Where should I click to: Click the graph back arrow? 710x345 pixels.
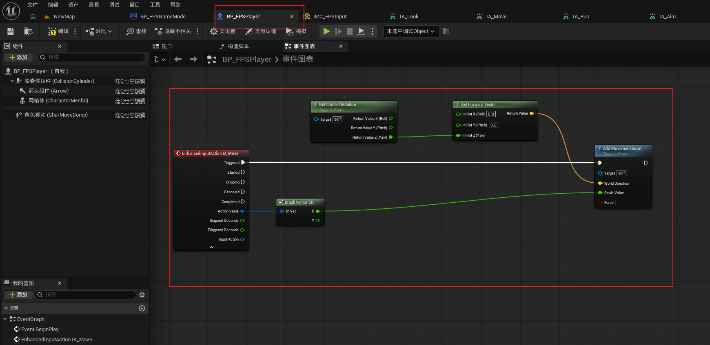point(178,60)
